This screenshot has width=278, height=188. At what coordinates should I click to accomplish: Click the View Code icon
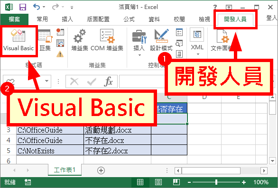pos(179,43)
